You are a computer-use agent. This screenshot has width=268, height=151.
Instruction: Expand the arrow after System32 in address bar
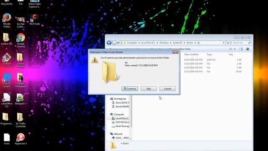[184, 43]
